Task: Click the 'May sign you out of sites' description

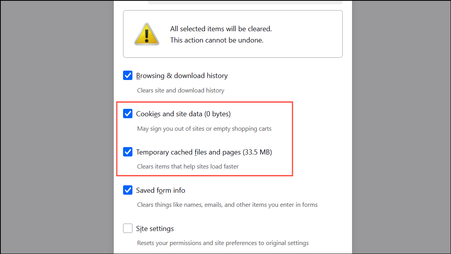Action: [x=204, y=129]
